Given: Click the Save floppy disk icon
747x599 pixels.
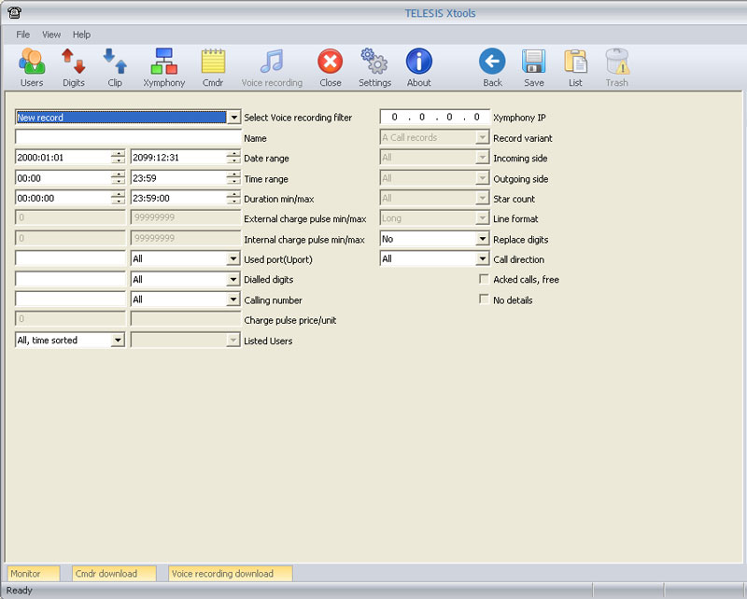Looking at the screenshot, I should (x=534, y=67).
